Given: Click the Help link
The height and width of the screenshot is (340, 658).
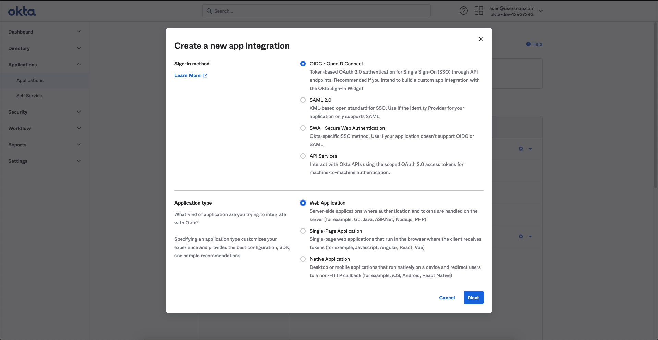Looking at the screenshot, I should point(537,44).
